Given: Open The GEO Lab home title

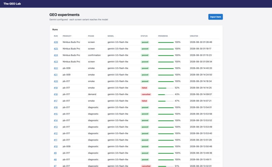Looking at the screenshot, I should pos(12,4).
